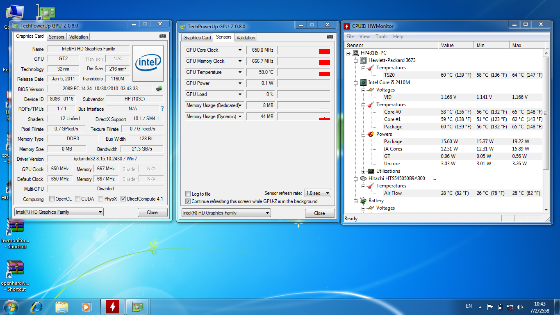The height and width of the screenshot is (315, 560).
Task: Click the camera screenshot icon in Graphics Card window
Action: point(163,36)
